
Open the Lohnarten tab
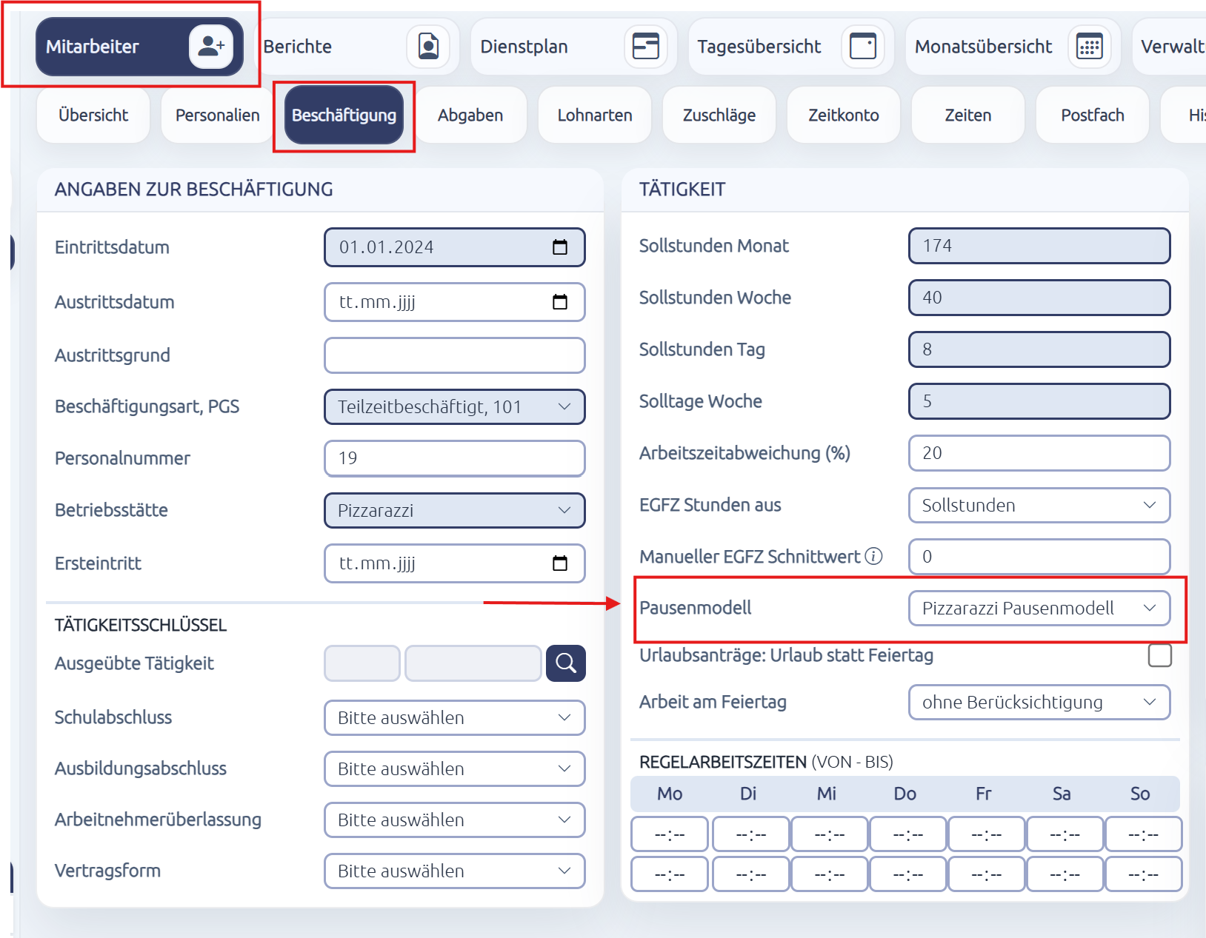pyautogui.click(x=595, y=115)
